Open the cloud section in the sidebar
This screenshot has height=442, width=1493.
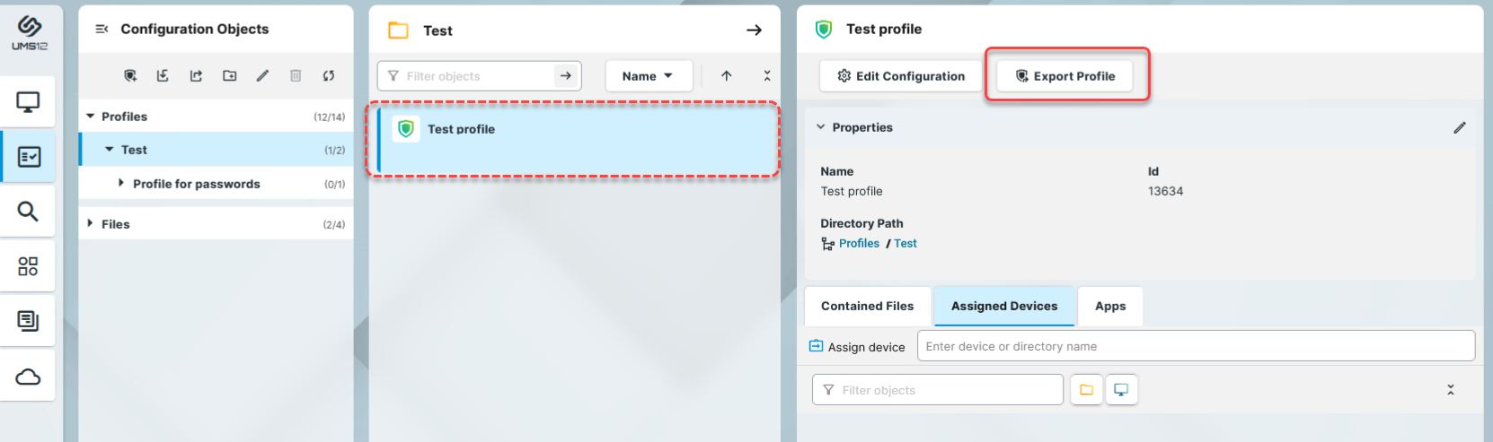[28, 377]
